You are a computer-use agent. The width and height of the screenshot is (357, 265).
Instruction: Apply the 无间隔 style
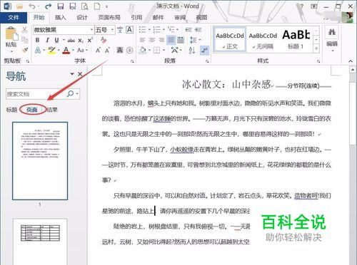tap(263, 39)
